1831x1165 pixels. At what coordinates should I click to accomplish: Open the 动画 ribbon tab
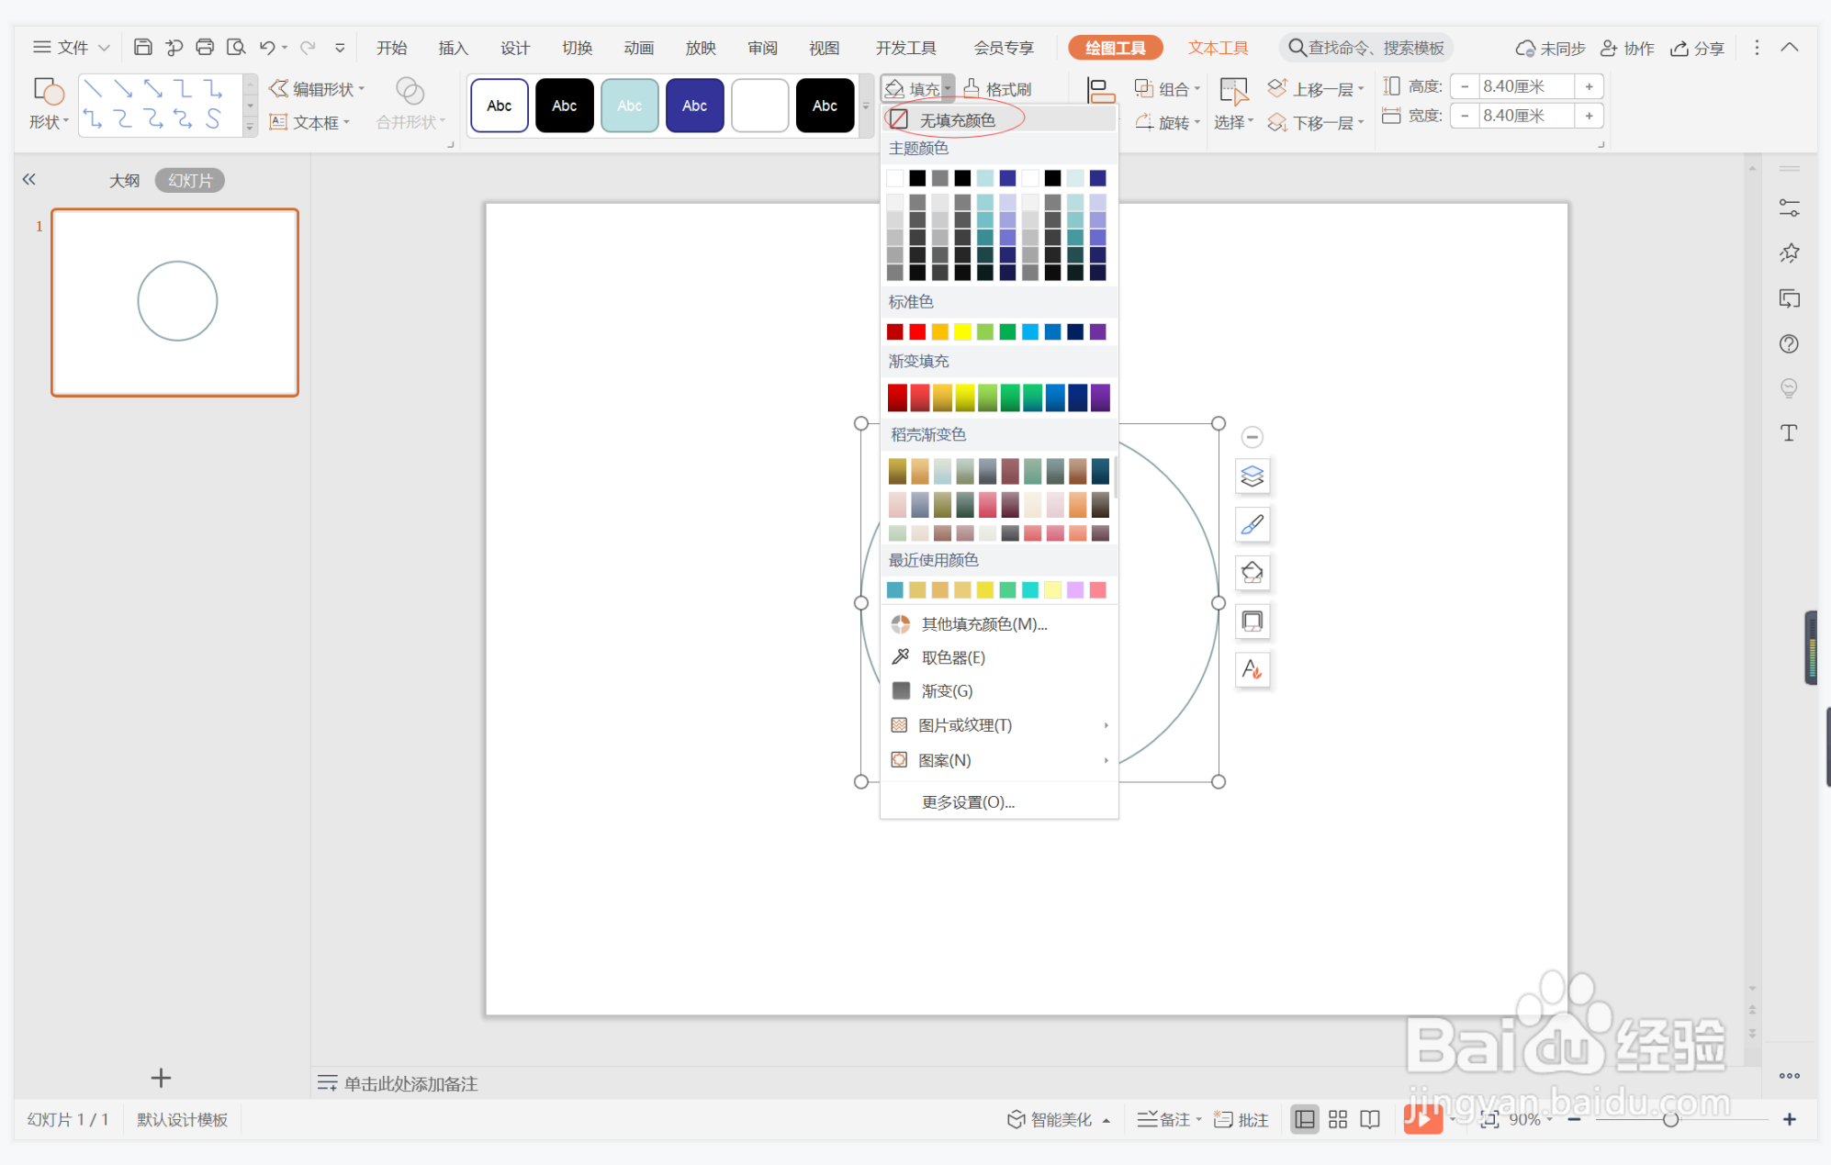pyautogui.click(x=639, y=48)
